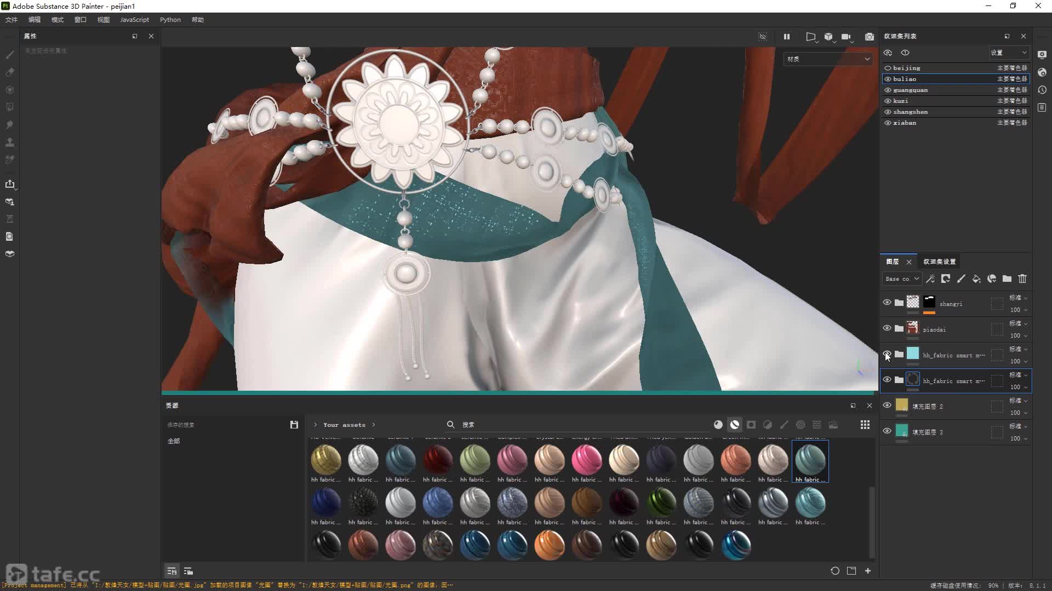
Task: Toggle visibility of buliao texture set
Action: click(888, 79)
